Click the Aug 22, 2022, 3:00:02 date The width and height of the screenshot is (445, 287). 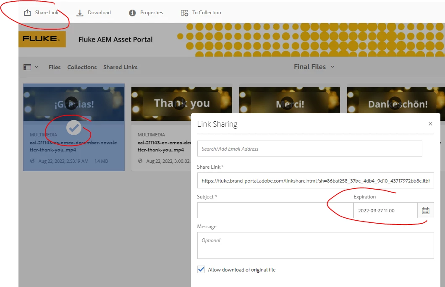[x=168, y=161]
